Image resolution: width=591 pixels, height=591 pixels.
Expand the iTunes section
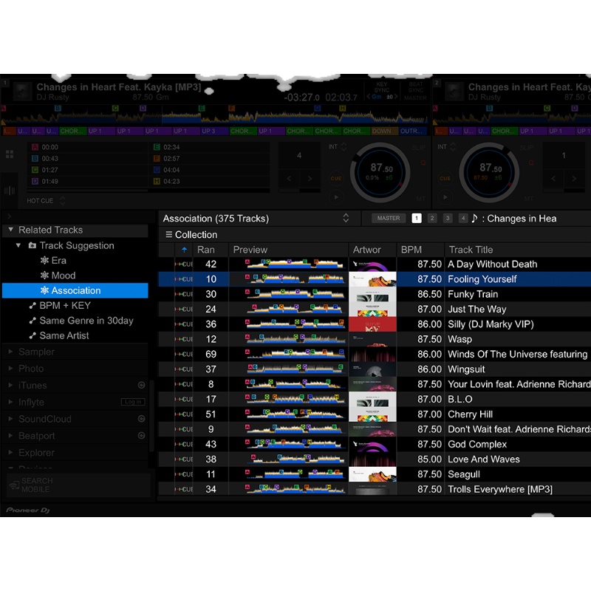tap(10, 385)
